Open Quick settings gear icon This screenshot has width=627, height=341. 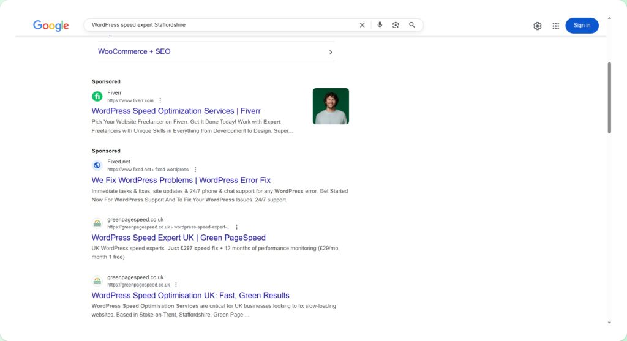pyautogui.click(x=538, y=26)
